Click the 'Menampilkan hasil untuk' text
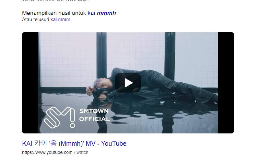280x162 pixels. click(54, 13)
